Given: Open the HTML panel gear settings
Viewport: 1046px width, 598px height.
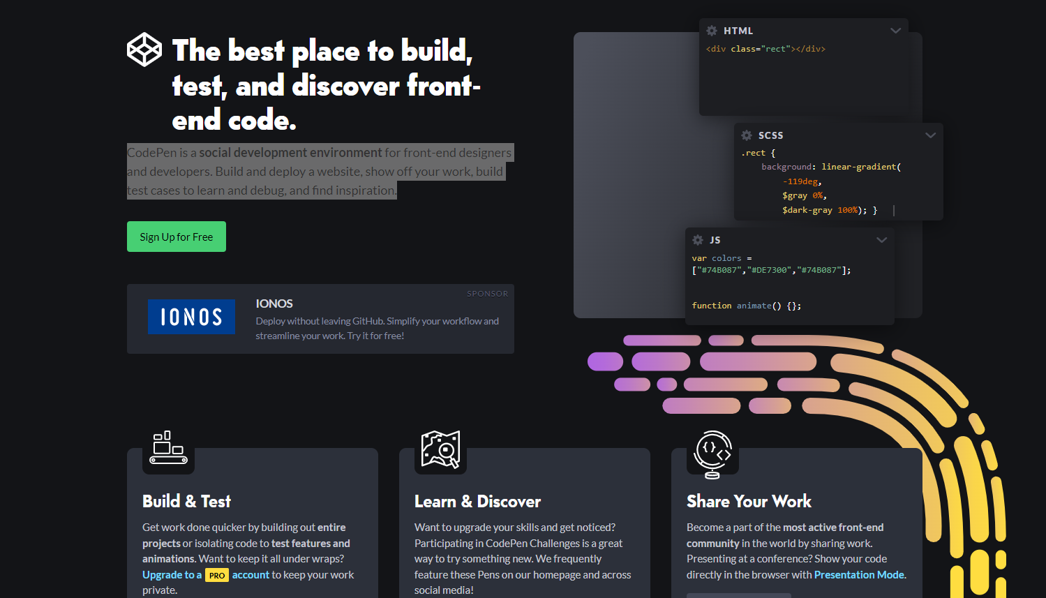Looking at the screenshot, I should pyautogui.click(x=712, y=31).
